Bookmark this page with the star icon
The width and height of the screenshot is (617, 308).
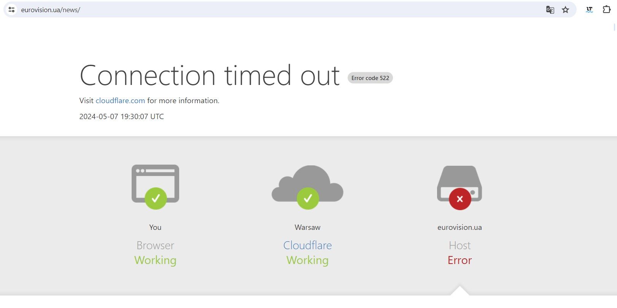tap(566, 10)
